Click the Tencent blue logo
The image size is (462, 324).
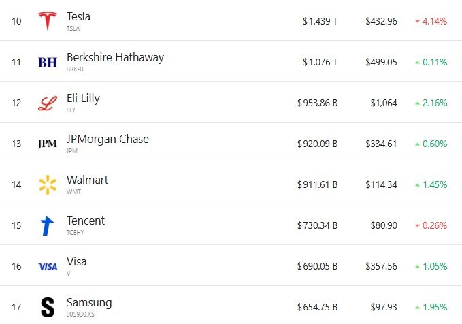click(47, 225)
